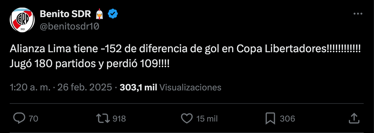374x133 pixels.
Task: Open the 1:20 a. m. timestamp link
Action: click(30, 88)
